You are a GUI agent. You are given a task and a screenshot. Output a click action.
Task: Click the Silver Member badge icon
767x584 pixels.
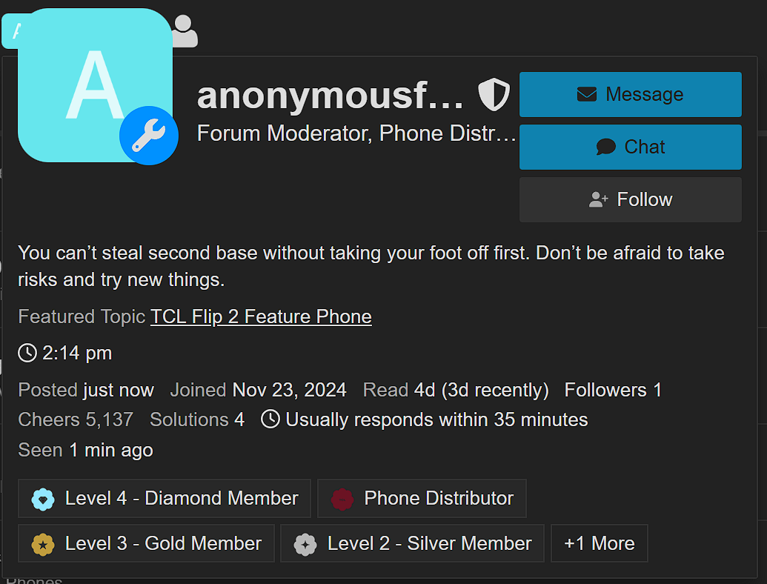pyautogui.click(x=305, y=545)
